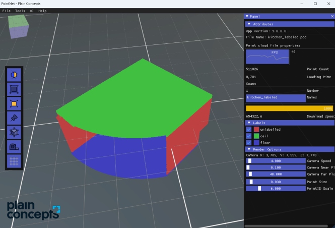This screenshot has width=335, height=228.
Task: Open the File menu
Action: (6, 11)
